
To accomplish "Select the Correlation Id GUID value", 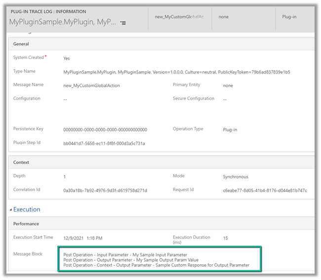I will (105, 190).
